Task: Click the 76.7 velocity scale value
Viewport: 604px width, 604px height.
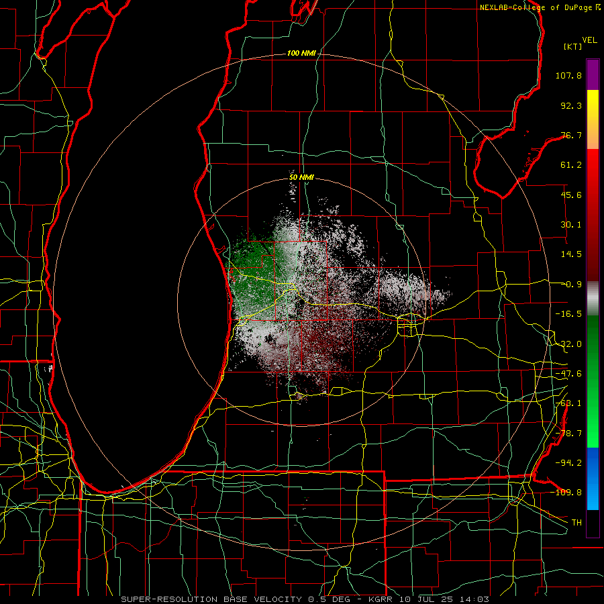Action: (x=571, y=135)
